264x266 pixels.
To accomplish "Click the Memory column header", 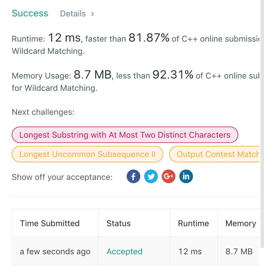I will pos(241,224).
